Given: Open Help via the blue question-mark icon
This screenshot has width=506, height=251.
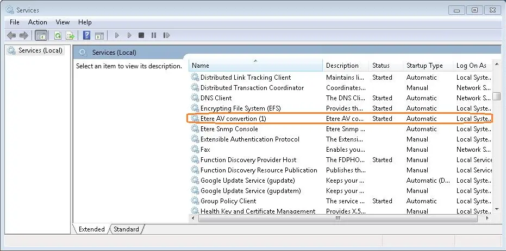Looking at the screenshot, I should click(x=86, y=36).
